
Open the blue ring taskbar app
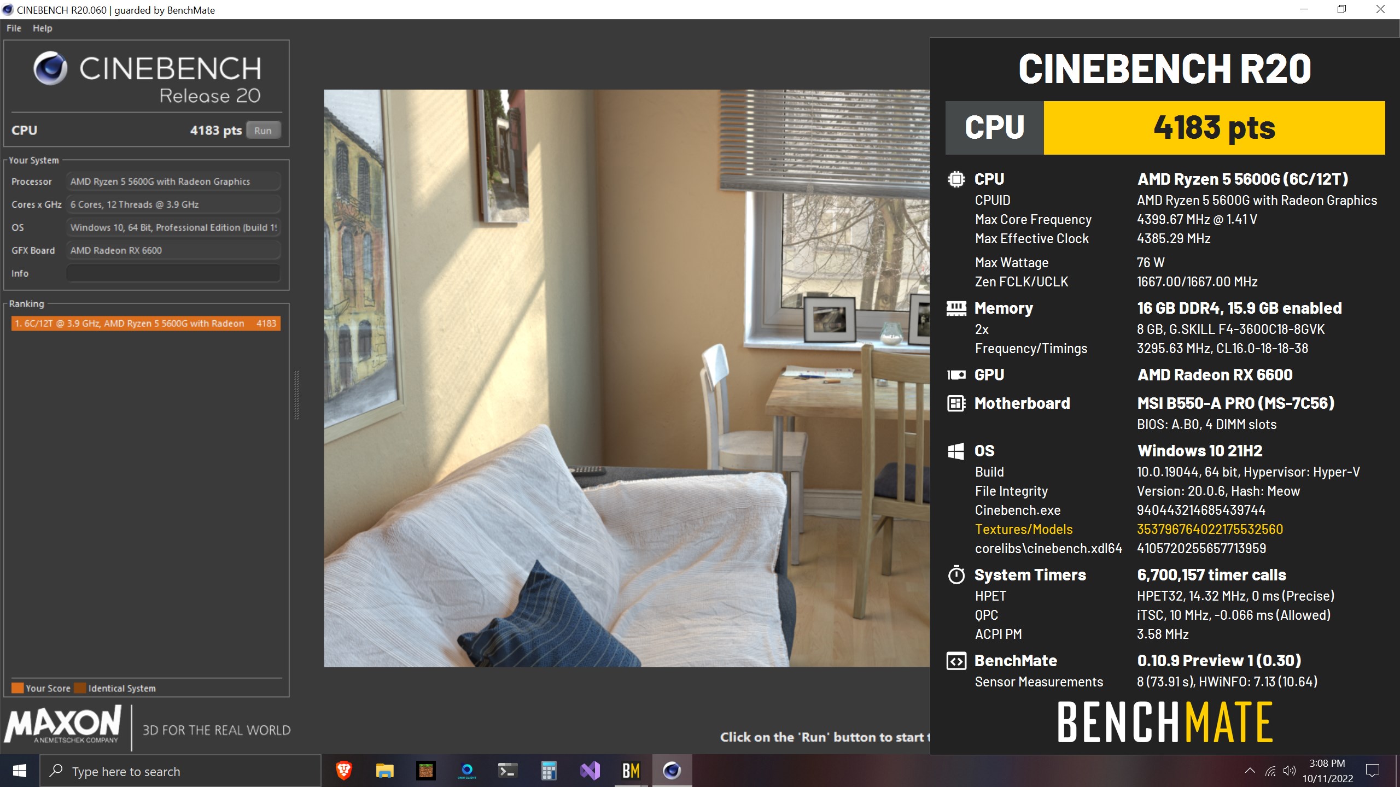coord(467,771)
